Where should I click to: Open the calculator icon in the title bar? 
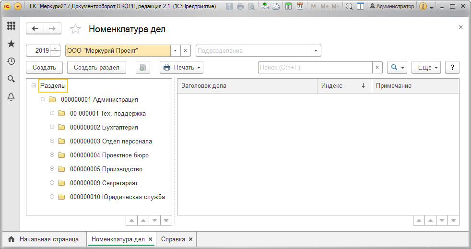pos(288,6)
